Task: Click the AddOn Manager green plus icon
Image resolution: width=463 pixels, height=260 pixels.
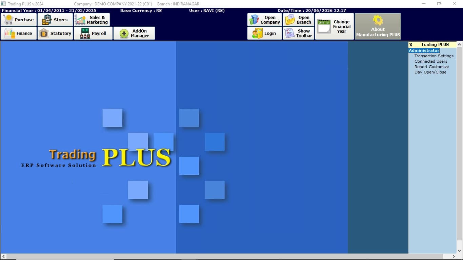Action: coord(124,34)
